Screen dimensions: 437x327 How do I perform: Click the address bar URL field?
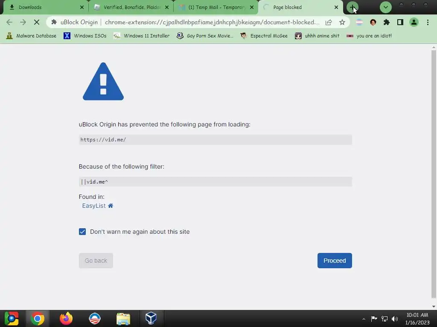[x=212, y=22]
